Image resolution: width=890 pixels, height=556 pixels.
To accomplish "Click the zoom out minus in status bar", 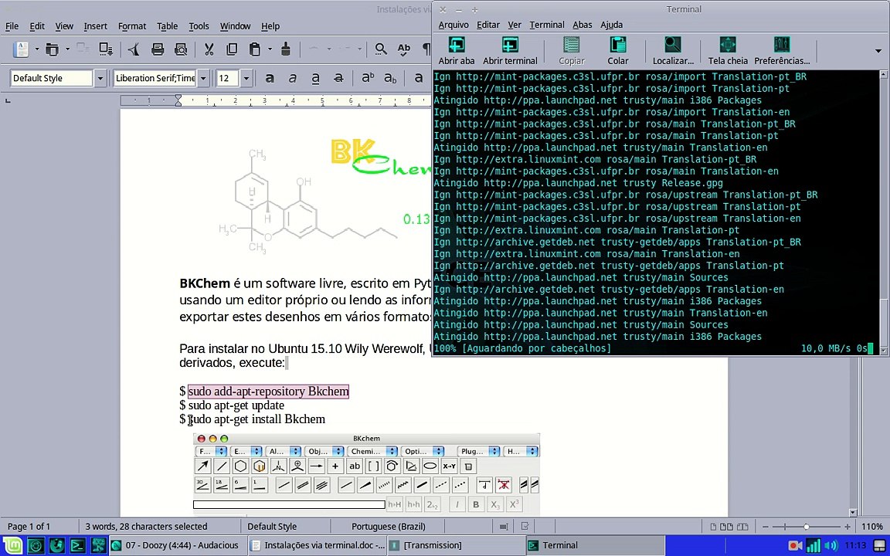I will pos(765,527).
